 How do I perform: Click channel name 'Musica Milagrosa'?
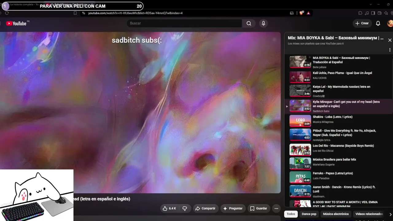pos(323,122)
